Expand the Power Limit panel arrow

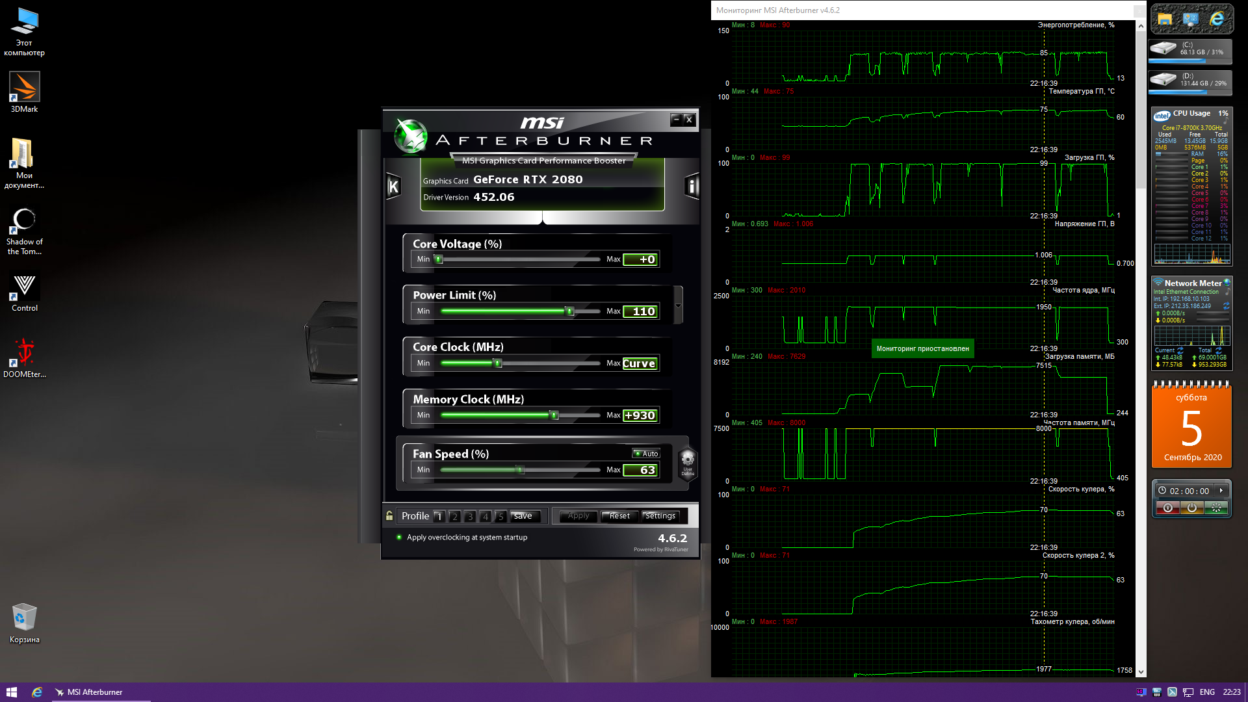678,305
